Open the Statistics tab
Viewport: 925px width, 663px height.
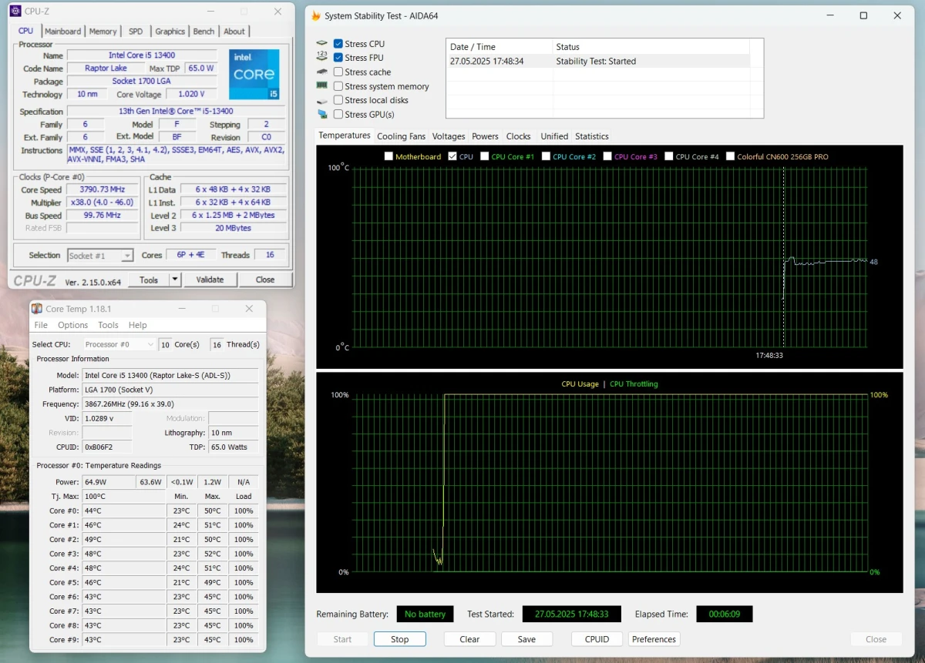tap(592, 136)
